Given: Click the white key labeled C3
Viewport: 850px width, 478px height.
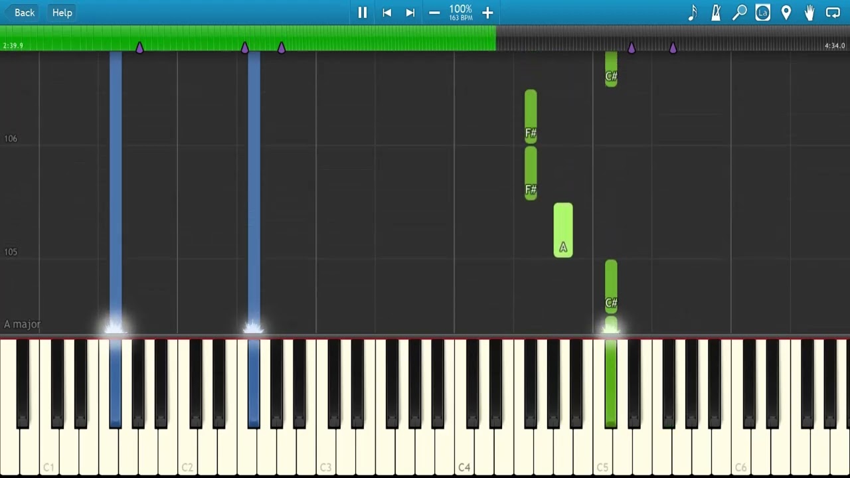Looking at the screenshot, I should [x=325, y=451].
